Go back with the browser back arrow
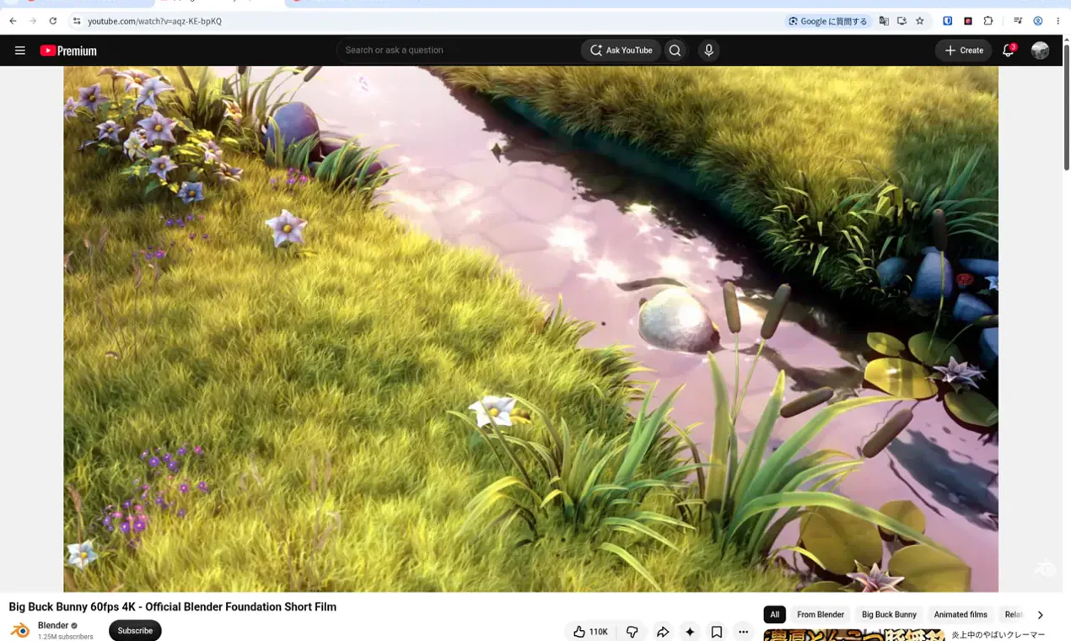1071x641 pixels. coord(13,21)
